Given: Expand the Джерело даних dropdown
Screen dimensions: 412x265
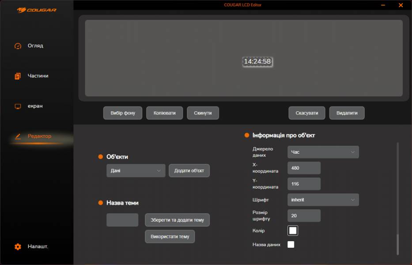Looking at the screenshot, I should 323,152.
